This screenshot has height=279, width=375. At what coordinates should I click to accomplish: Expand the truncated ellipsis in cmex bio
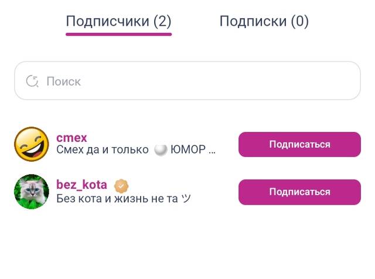212,151
